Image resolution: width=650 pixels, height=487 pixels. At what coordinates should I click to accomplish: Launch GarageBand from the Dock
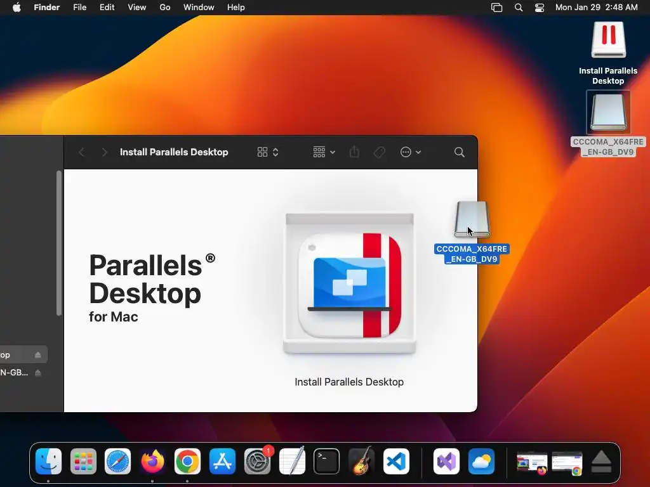(361, 462)
